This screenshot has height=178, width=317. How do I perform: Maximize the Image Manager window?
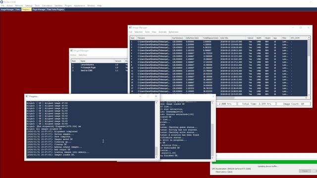301,28
